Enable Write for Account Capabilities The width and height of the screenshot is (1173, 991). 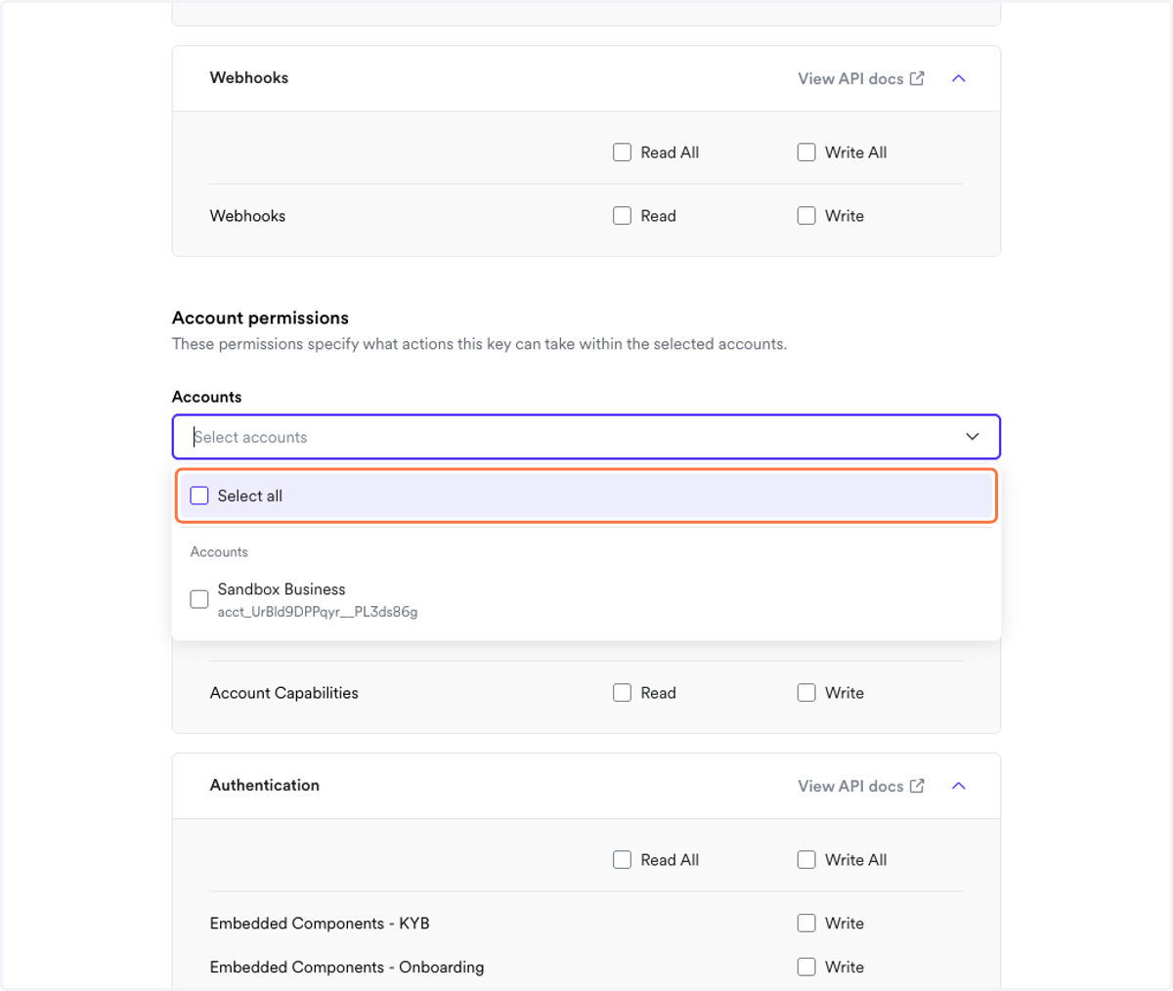tap(806, 693)
